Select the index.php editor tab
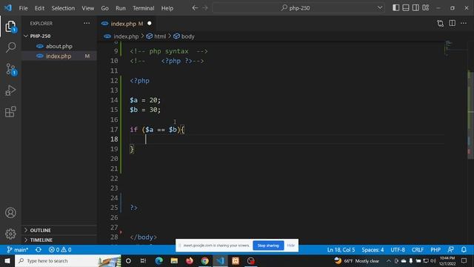474x267 pixels. click(x=127, y=23)
